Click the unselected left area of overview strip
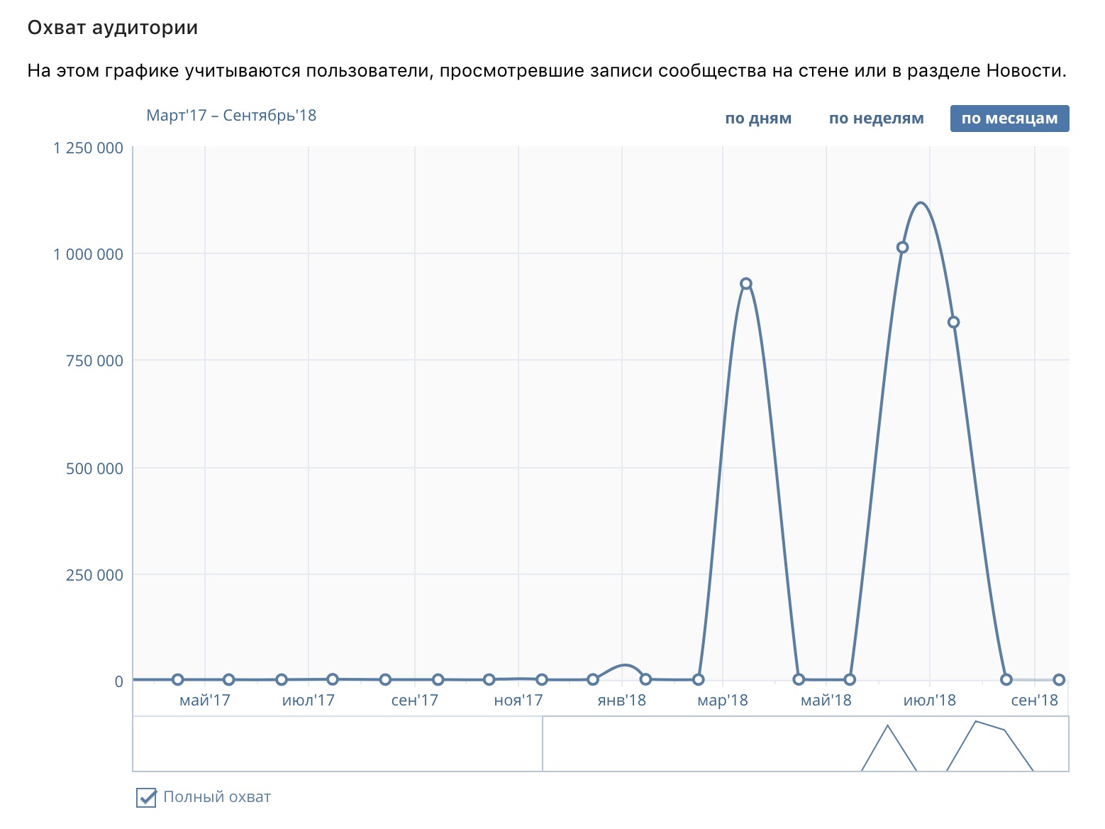The width and height of the screenshot is (1105, 829). [x=338, y=743]
